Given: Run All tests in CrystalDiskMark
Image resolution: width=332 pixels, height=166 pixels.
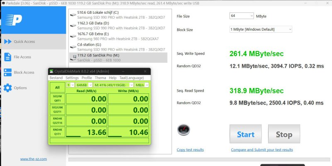Looking at the screenshot, I should coord(57,88).
